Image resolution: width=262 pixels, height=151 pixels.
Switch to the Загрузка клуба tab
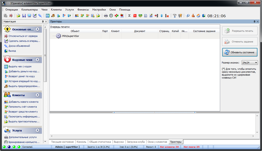(136, 142)
